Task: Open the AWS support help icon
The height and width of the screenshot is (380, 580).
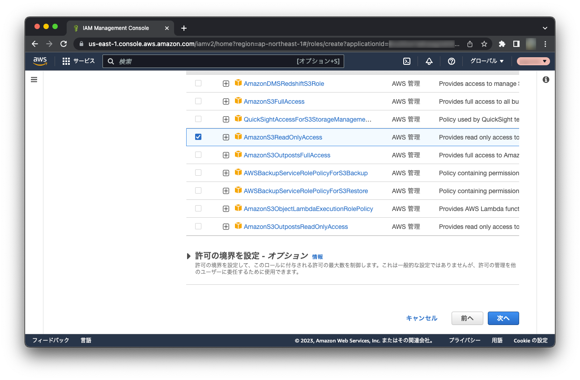Action: [451, 61]
